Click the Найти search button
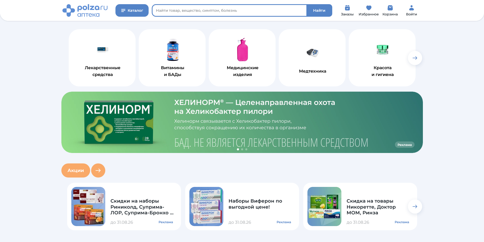Viewport: 484px width, 242px height. click(x=319, y=10)
